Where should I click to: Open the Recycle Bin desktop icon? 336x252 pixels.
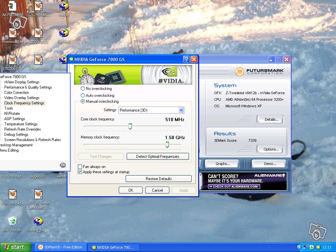12,221
